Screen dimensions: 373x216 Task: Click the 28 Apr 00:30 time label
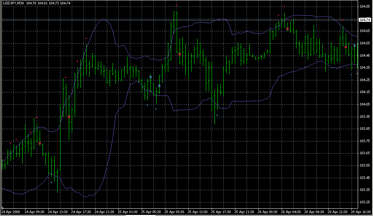pos(268,212)
